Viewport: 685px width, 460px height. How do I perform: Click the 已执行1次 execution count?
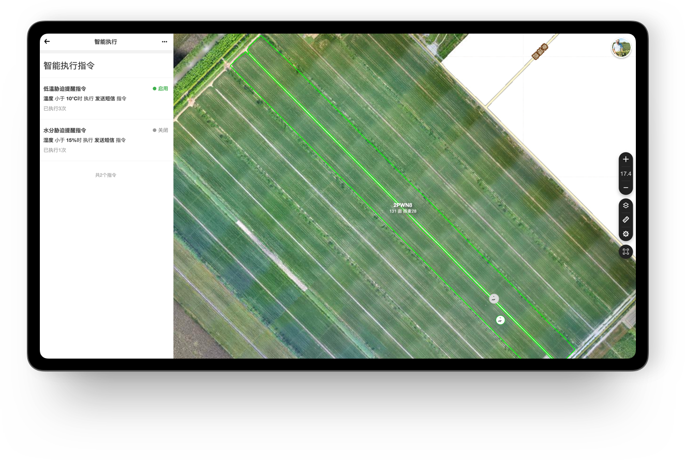click(x=55, y=150)
